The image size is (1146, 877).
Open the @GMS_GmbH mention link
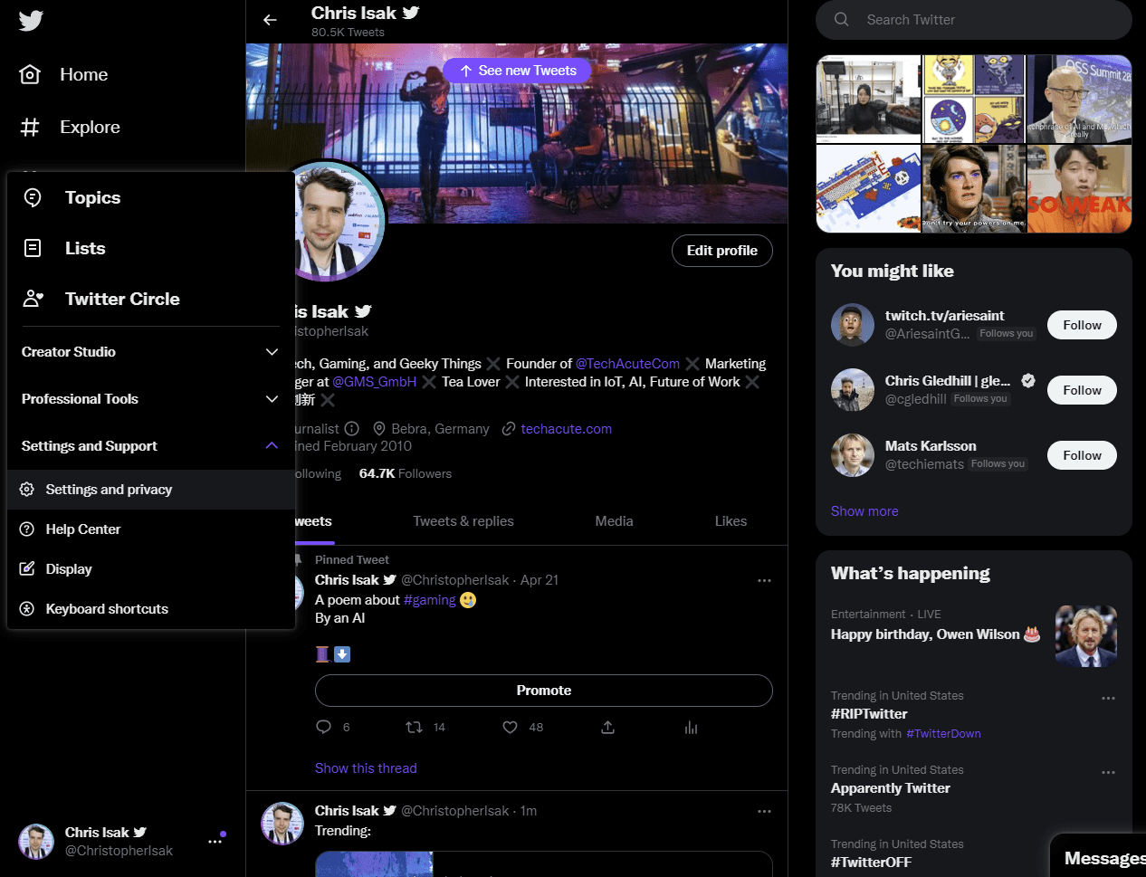click(x=375, y=382)
